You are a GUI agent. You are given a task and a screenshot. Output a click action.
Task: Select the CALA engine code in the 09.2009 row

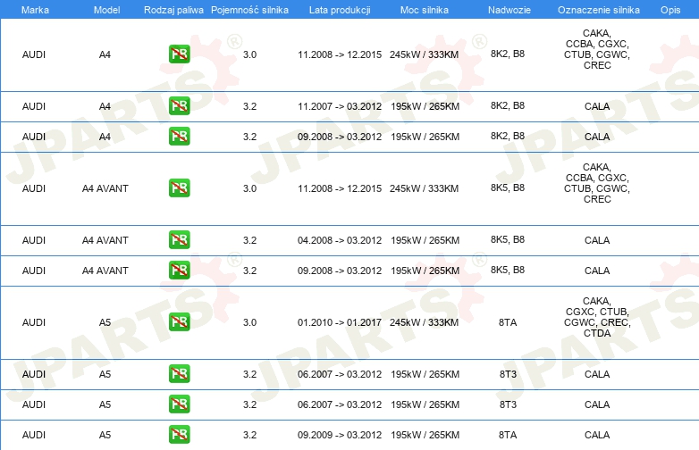point(597,435)
